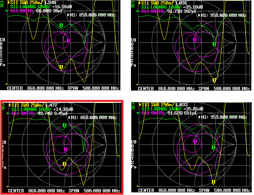Tap CENTER 868.000 000 MHz in the 958 MHz panel
This screenshot has height=195, width=254.
(166, 89)
